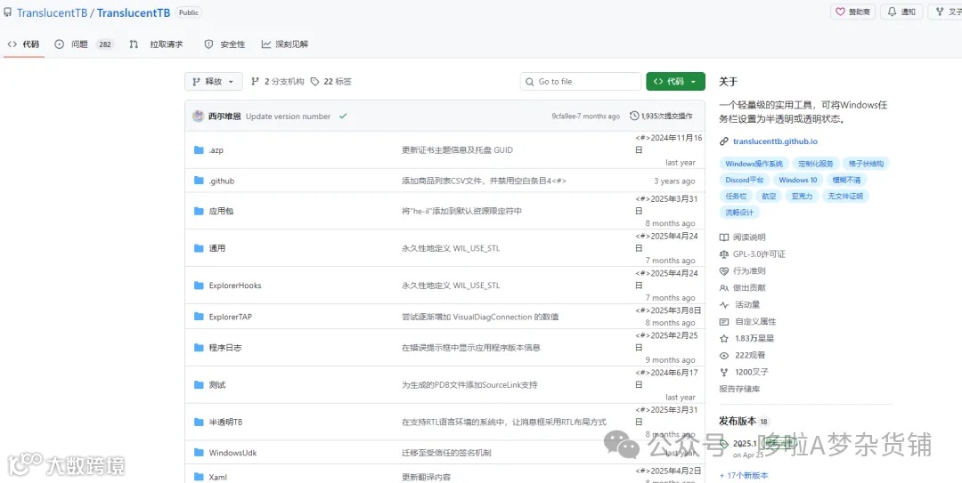Select the 无文件证明 topic tag

845,197
